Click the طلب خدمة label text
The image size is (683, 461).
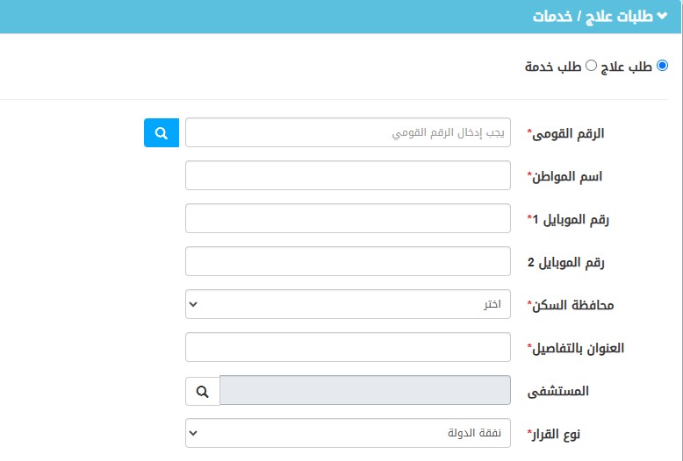pos(553,67)
